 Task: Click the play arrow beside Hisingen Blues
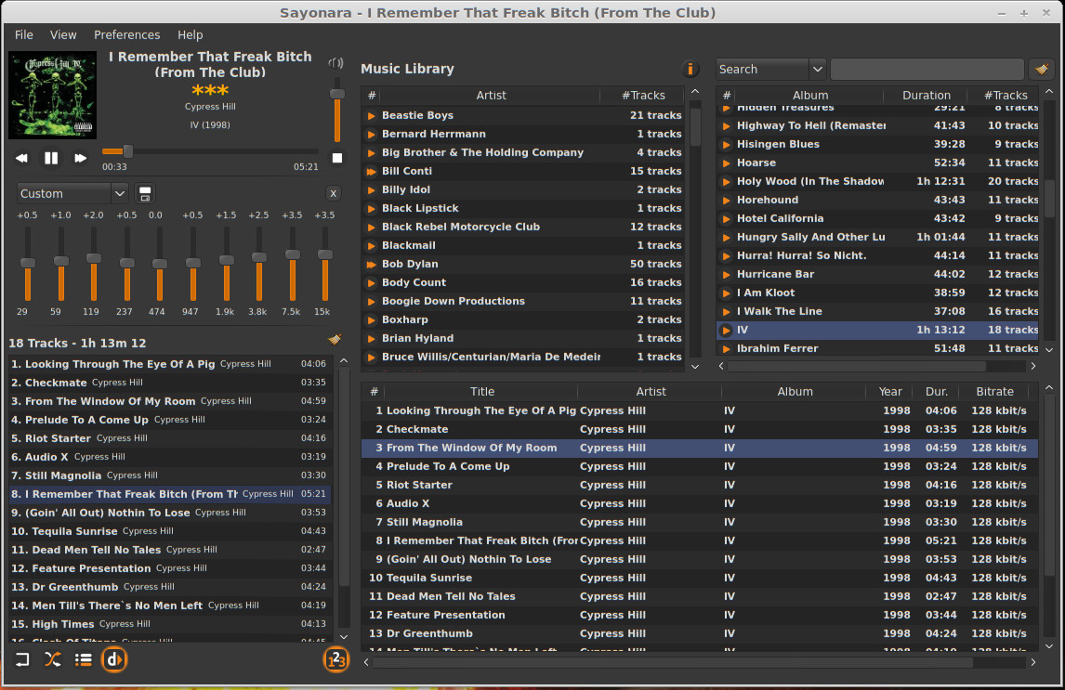pos(726,145)
